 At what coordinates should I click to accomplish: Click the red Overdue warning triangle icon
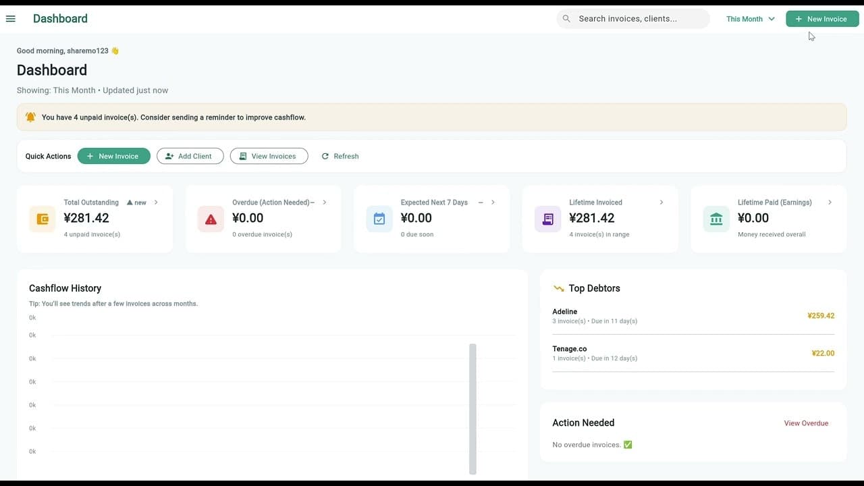(x=211, y=219)
